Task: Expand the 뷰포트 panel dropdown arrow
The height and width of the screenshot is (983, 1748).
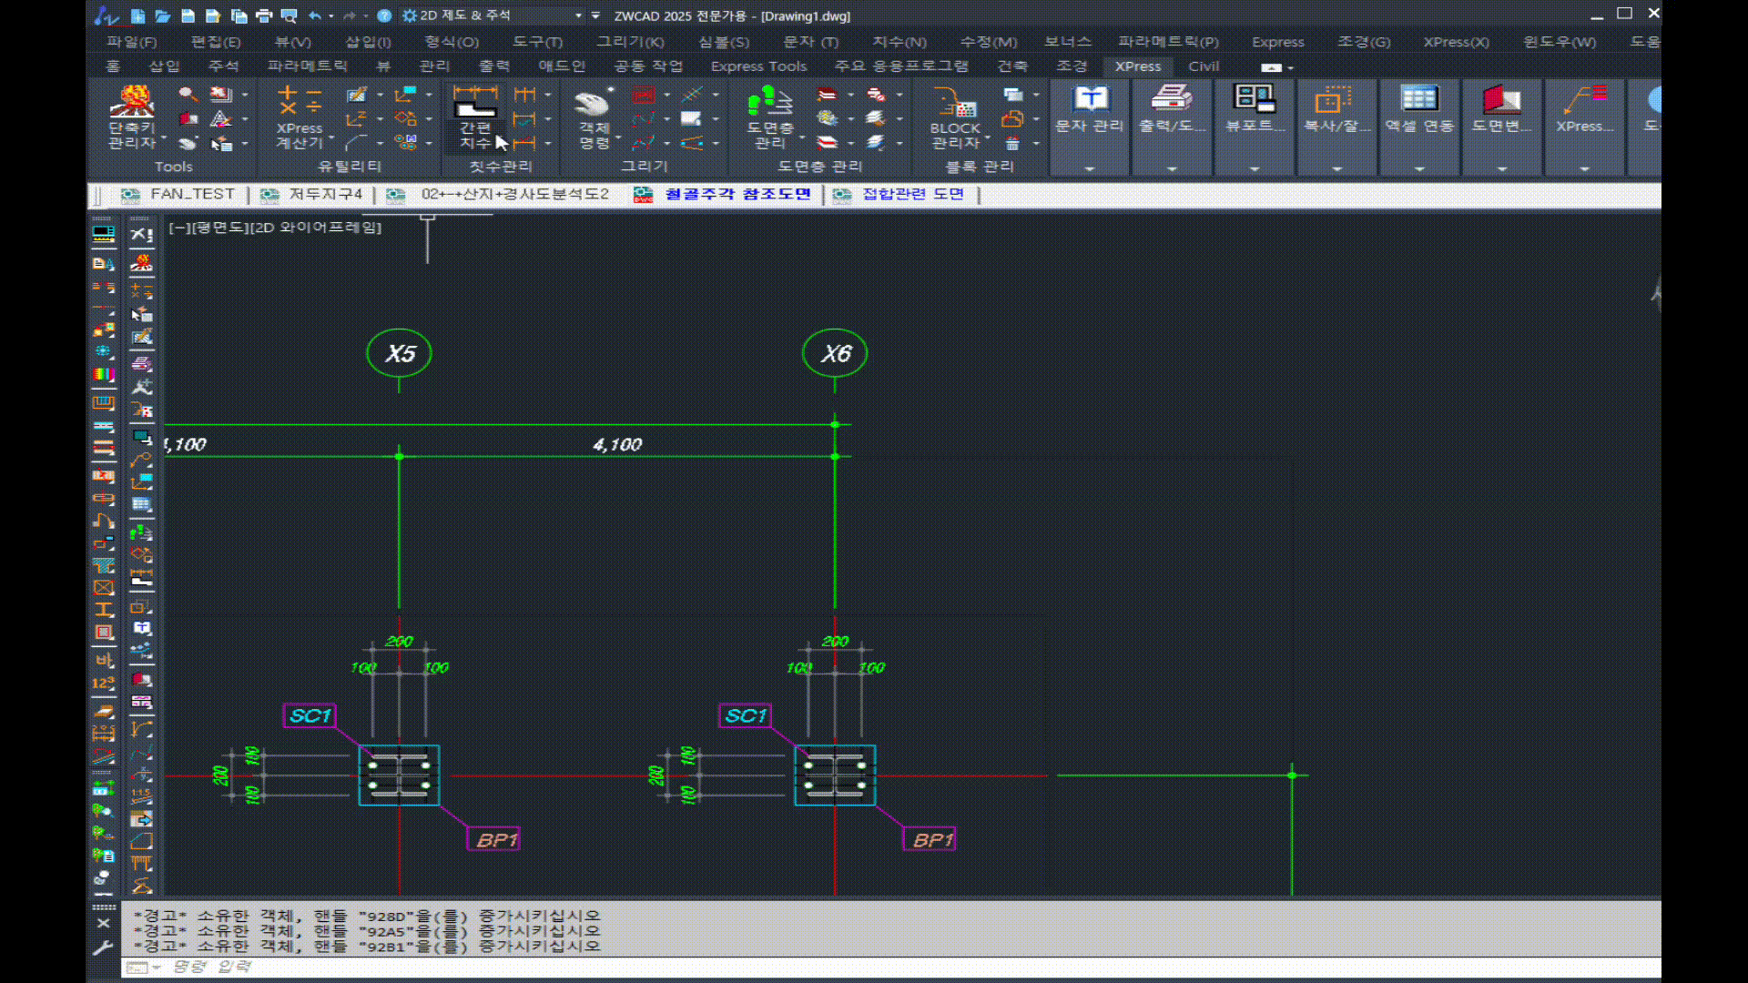Action: [1254, 168]
